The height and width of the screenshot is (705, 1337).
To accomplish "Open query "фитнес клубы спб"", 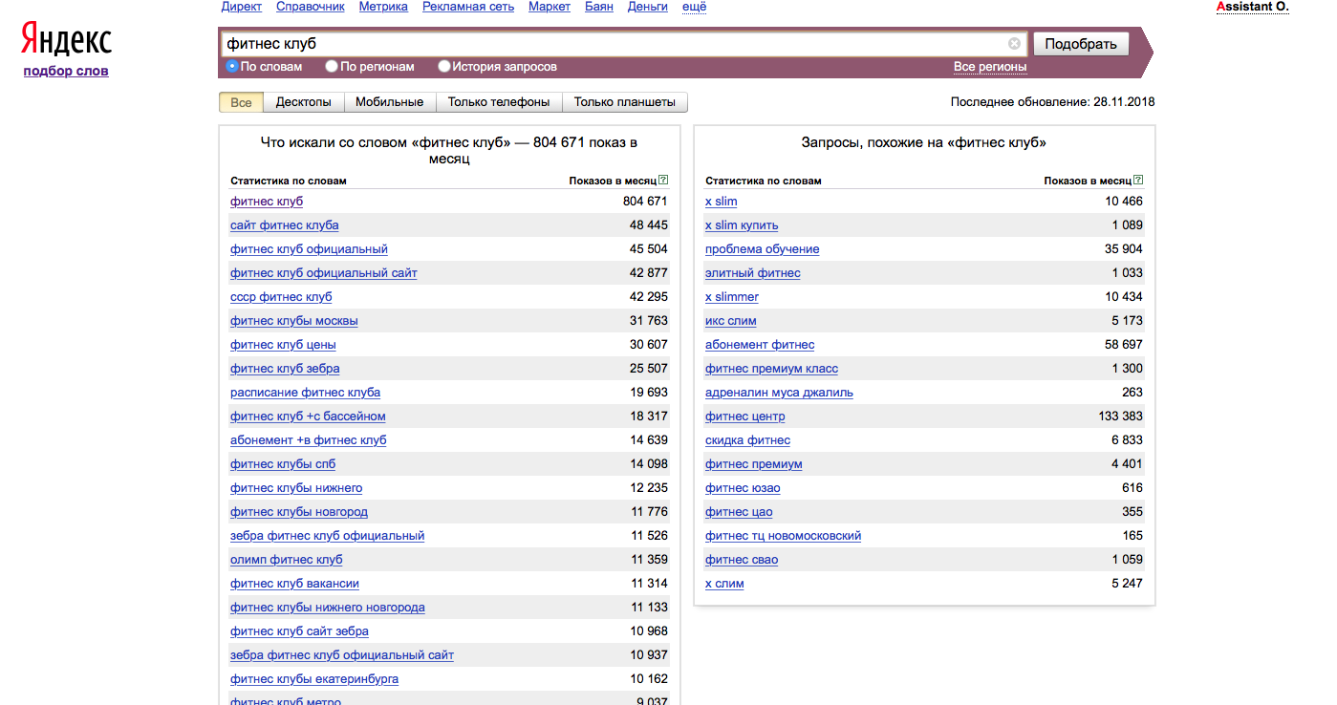I will tap(283, 464).
